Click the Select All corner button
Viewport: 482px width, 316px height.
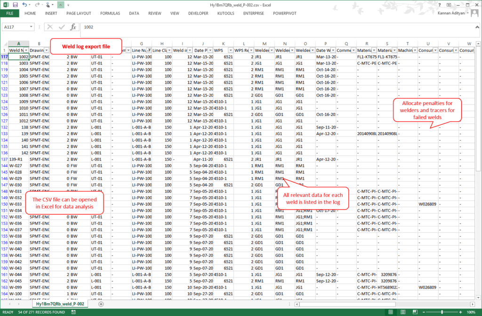point(4,44)
